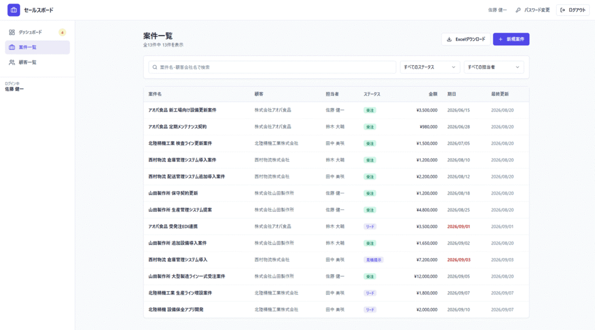
Task: Open アオバ食品 定期メンテナンス契約 row
Action: tap(336, 127)
